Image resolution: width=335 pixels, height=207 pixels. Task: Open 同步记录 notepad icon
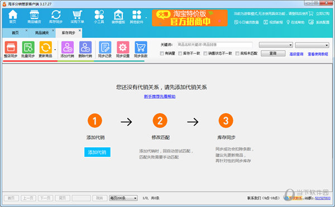click(105, 49)
